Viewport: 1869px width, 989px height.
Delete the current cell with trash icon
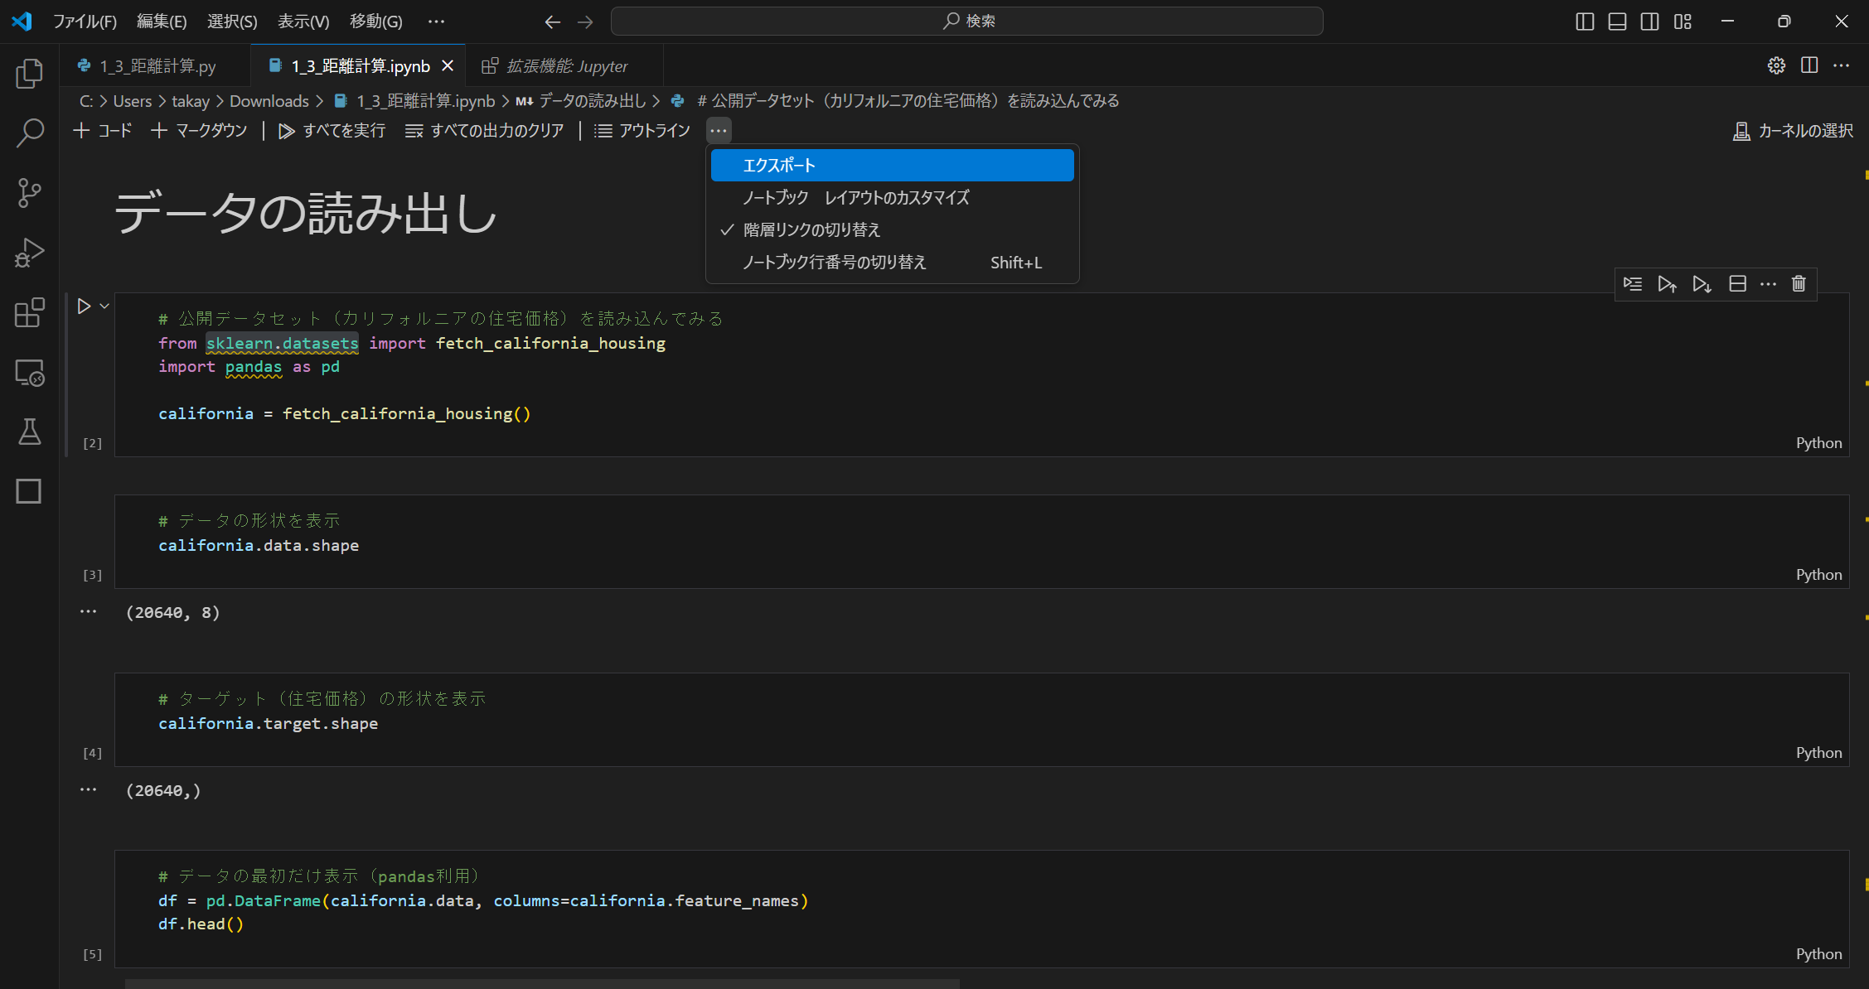coord(1799,284)
